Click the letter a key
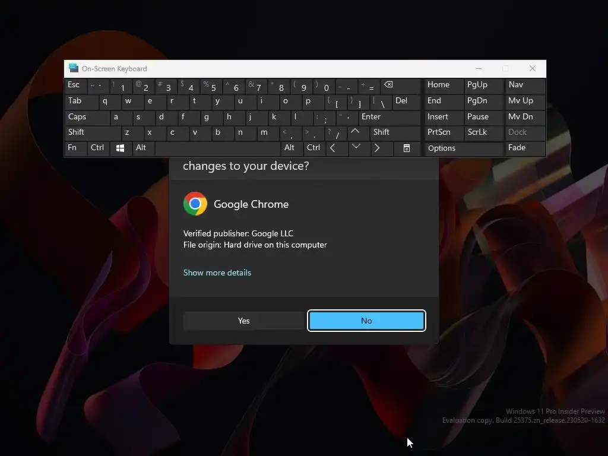Viewport: 608px width, 456px height. (121, 117)
